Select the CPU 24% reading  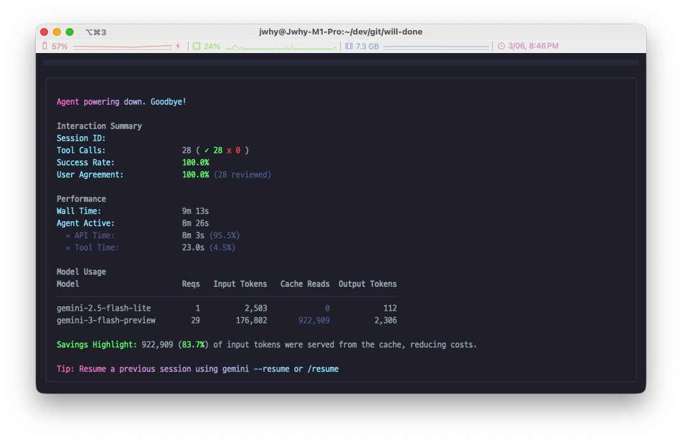(x=212, y=46)
